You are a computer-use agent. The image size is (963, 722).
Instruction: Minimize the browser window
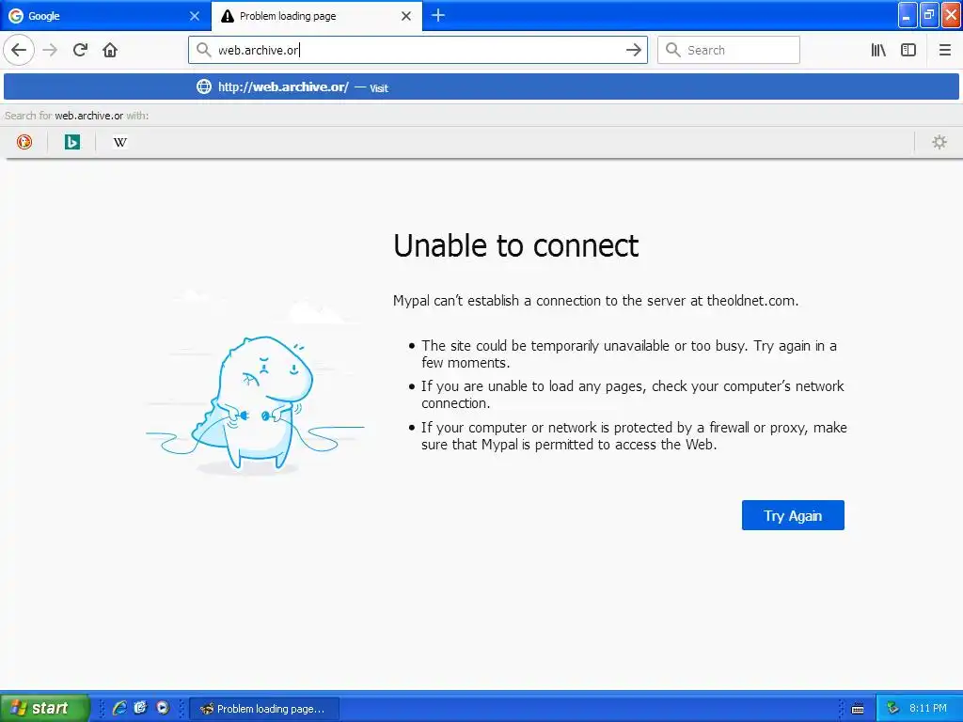point(908,15)
